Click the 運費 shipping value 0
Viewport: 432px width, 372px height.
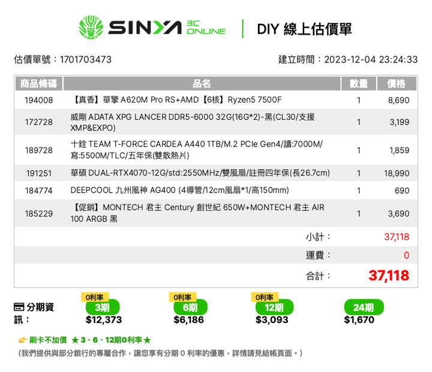coord(406,255)
